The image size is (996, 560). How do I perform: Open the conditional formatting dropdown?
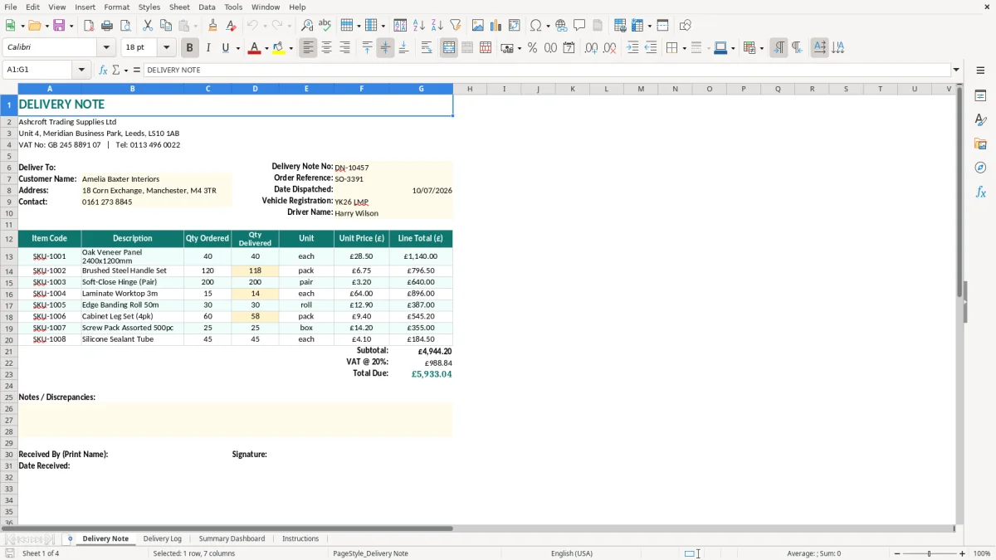pyautogui.click(x=761, y=48)
